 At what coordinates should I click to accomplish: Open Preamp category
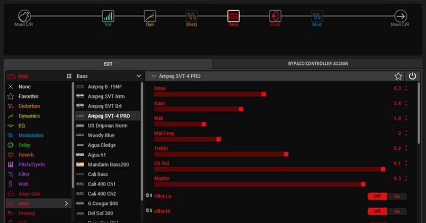click(38, 213)
